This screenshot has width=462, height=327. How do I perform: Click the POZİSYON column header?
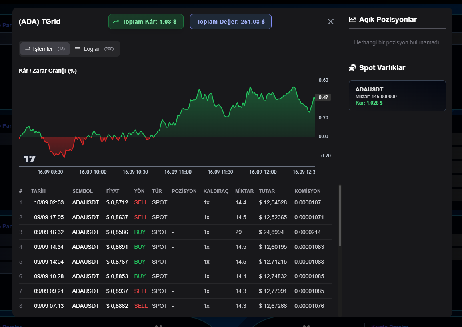pos(184,191)
